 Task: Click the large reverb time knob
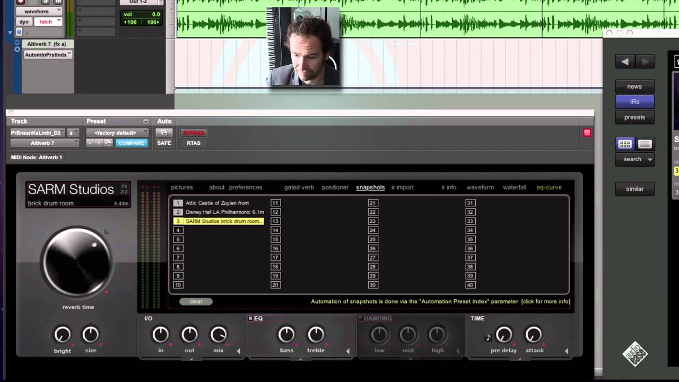(77, 262)
